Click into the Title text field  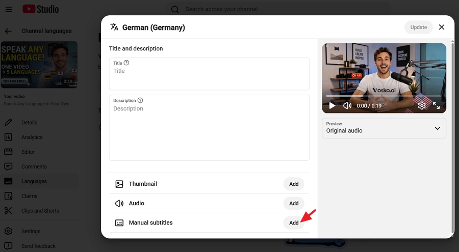point(209,74)
